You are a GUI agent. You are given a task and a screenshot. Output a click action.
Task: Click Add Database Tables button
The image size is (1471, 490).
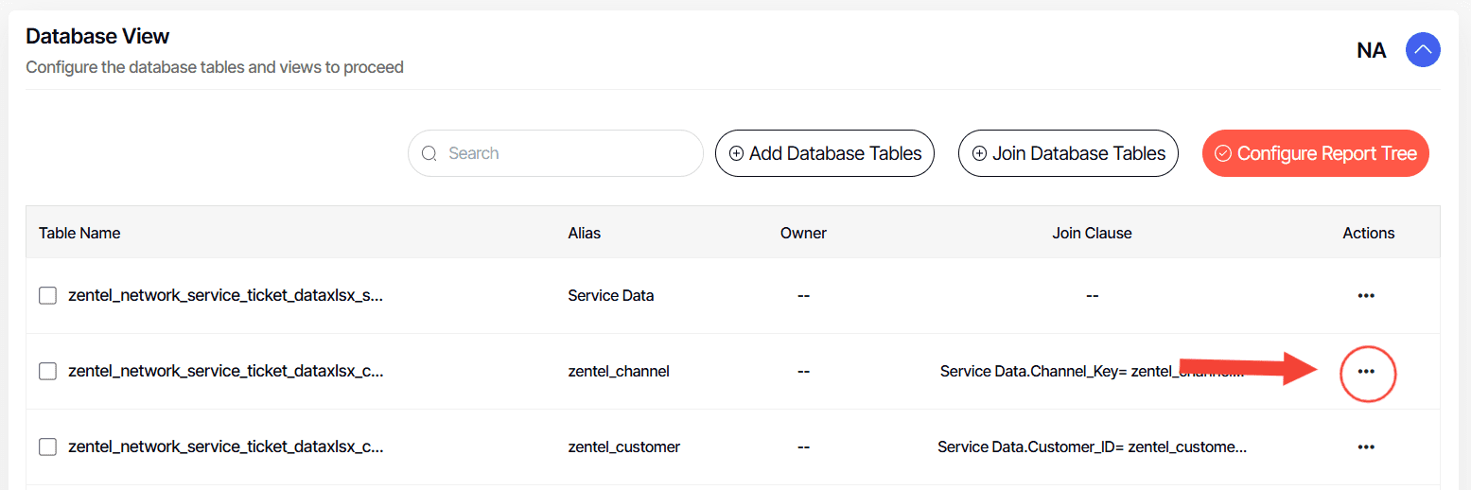click(825, 153)
